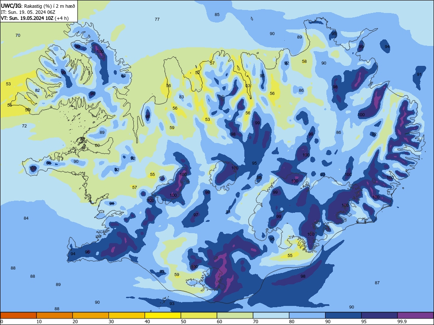Image resolution: width=434 pixels, height=325 pixels.
Task: Click the legend tick label '99.9'
Action: pyautogui.click(x=402, y=322)
